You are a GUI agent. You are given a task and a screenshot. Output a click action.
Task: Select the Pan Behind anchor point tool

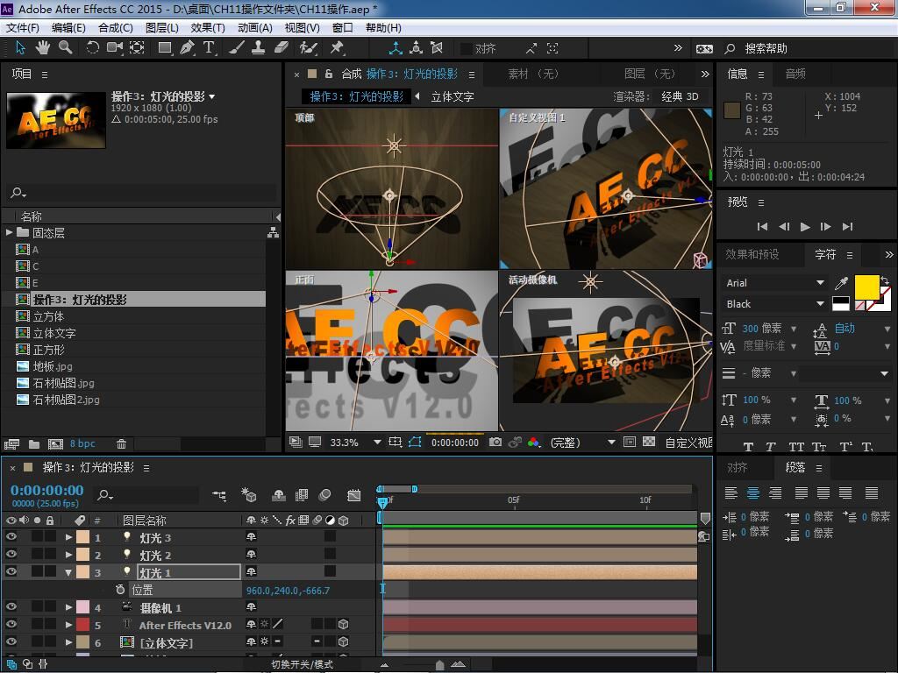click(x=137, y=48)
